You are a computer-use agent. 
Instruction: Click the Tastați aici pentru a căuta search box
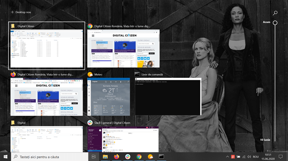point(50,157)
